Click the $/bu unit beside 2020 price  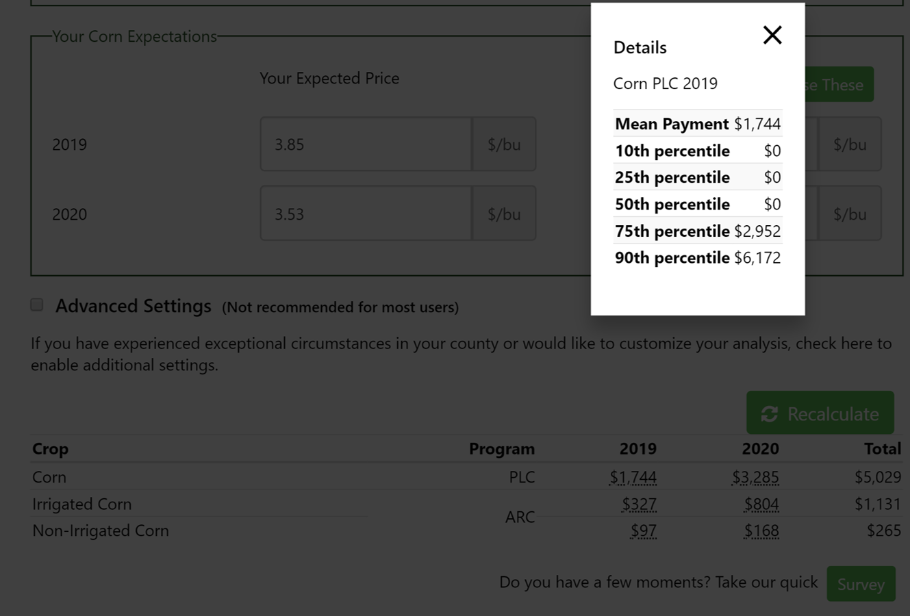tap(504, 214)
